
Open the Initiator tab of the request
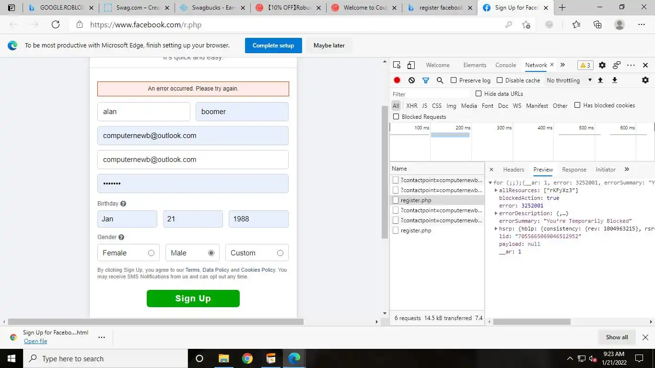click(606, 170)
